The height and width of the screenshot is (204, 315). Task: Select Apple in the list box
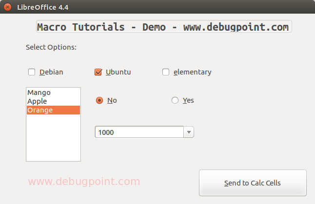tap(54, 101)
